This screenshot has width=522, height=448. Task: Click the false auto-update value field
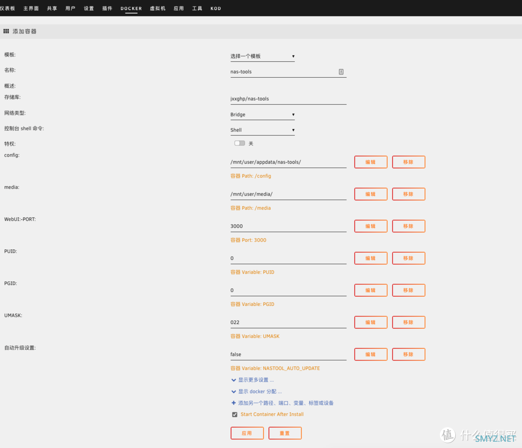[x=288, y=354]
